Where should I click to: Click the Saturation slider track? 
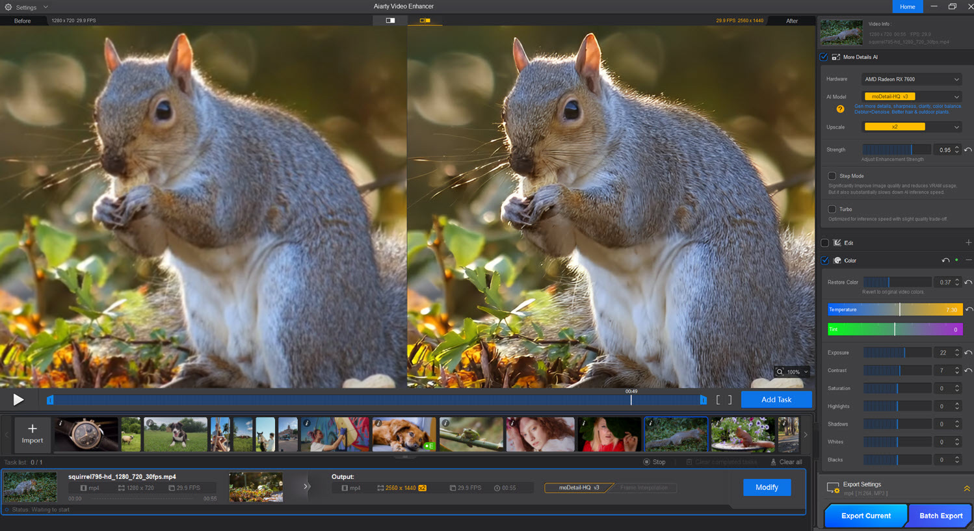[897, 389]
